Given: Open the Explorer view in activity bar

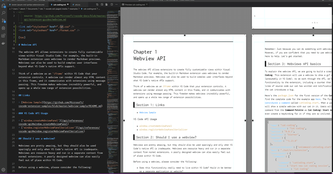Looking at the screenshot, I should pyautogui.click(x=3, y=6).
